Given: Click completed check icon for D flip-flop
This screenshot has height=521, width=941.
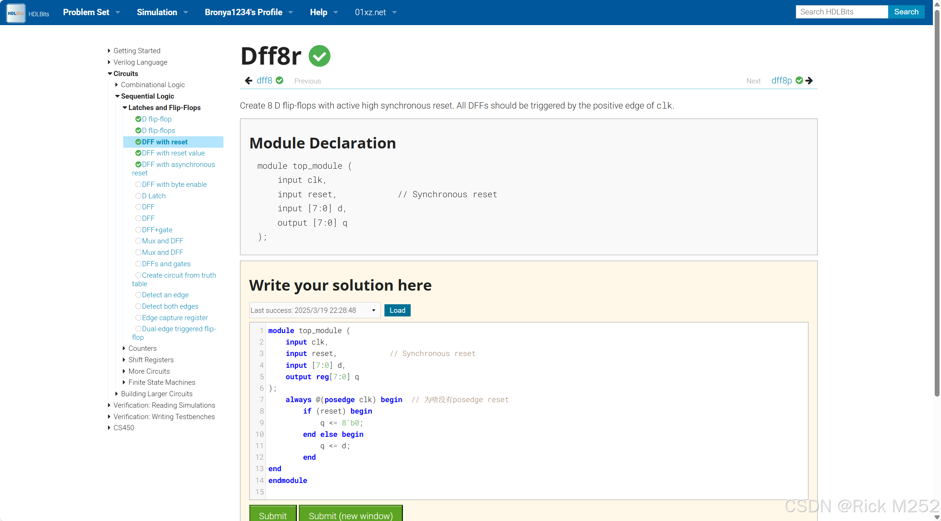Looking at the screenshot, I should [x=138, y=119].
